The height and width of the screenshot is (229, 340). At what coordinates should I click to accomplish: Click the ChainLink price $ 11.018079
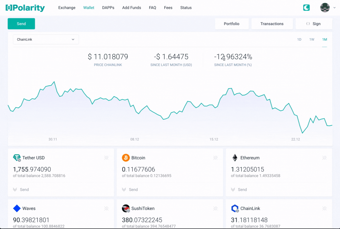(108, 57)
